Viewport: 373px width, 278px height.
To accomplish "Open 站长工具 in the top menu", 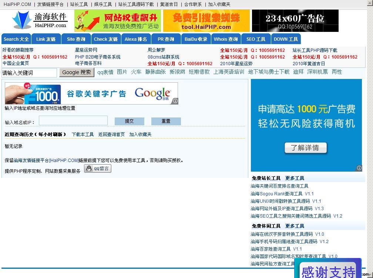I will point(79,4).
